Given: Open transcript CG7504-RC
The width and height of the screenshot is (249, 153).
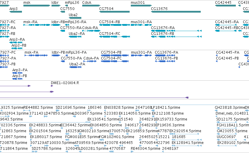Looking at the screenshot, I should [109, 33].
